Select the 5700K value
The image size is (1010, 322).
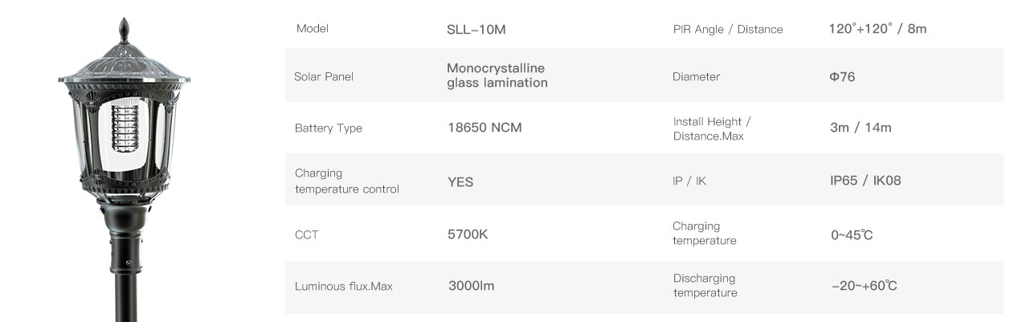coord(468,235)
